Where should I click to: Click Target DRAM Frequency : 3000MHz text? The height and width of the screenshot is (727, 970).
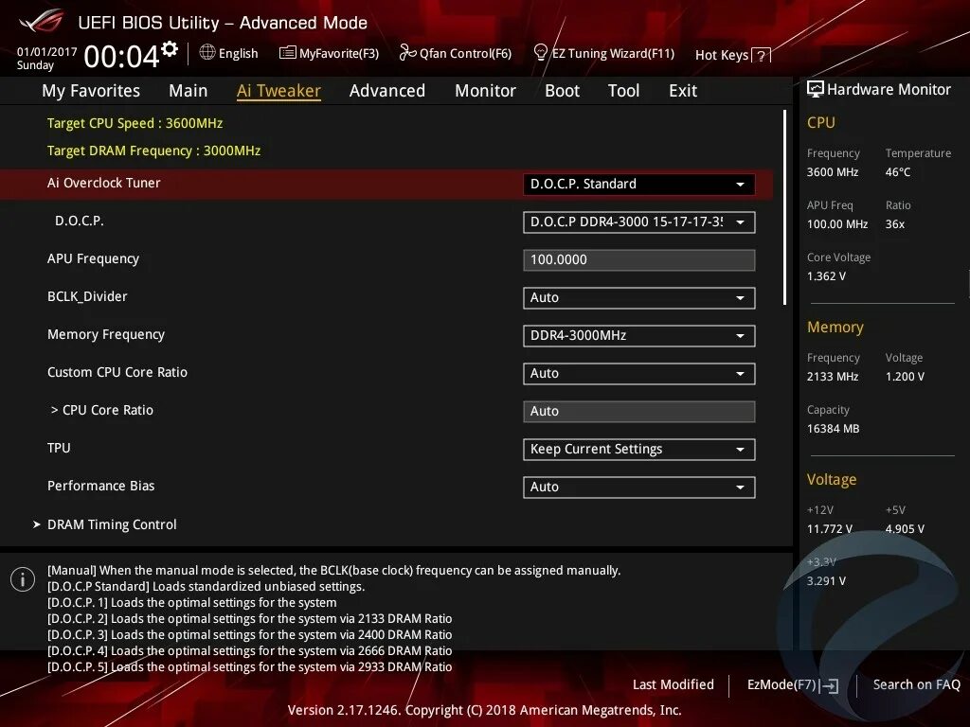click(x=154, y=151)
